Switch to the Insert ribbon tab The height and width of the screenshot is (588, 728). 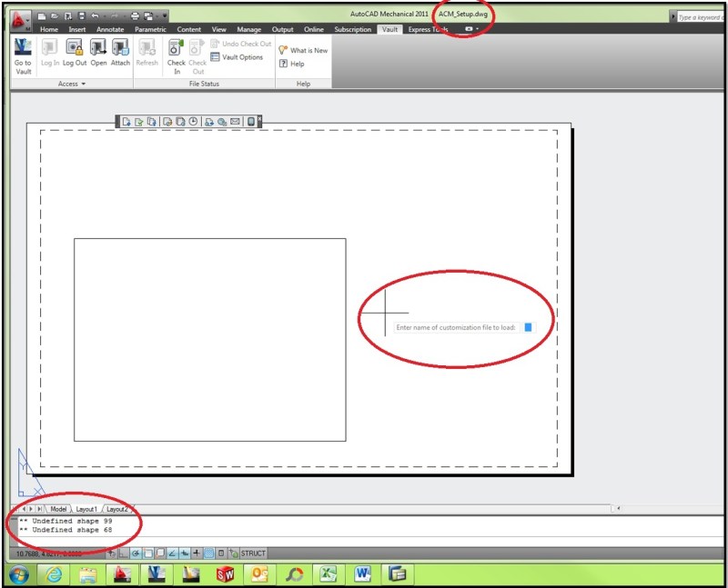[x=77, y=29]
